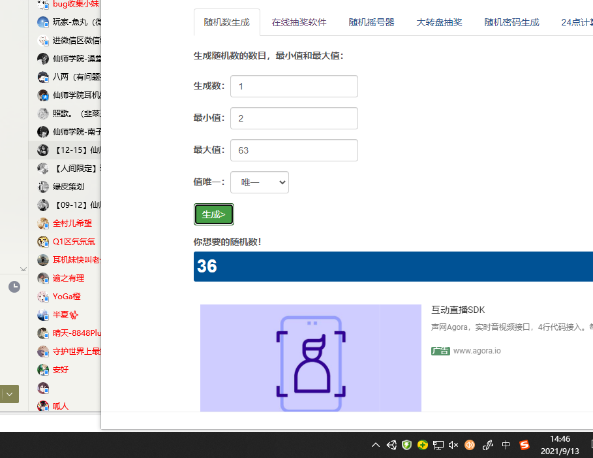Open the www.agora.io ad link
This screenshot has width=593, height=458.
coord(477,351)
